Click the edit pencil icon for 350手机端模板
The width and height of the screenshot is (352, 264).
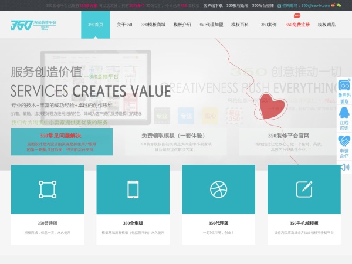pos(304,189)
